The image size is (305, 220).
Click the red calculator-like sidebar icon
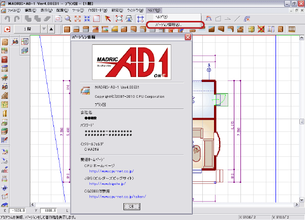click(x=5, y=60)
